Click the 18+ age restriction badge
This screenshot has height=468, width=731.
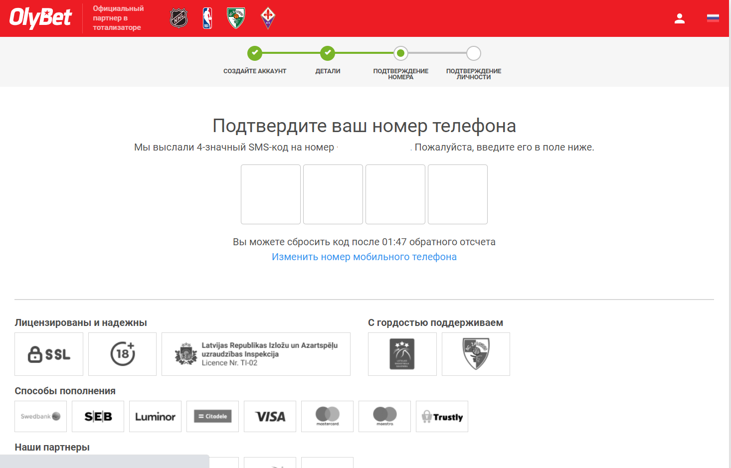pyautogui.click(x=122, y=354)
